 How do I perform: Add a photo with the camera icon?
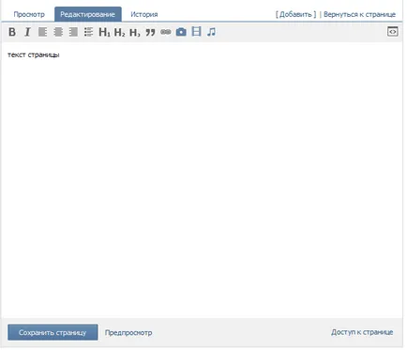click(x=181, y=32)
